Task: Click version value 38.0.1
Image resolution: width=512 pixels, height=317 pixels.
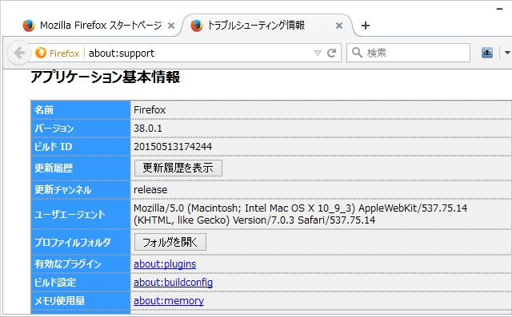Action: point(147,129)
